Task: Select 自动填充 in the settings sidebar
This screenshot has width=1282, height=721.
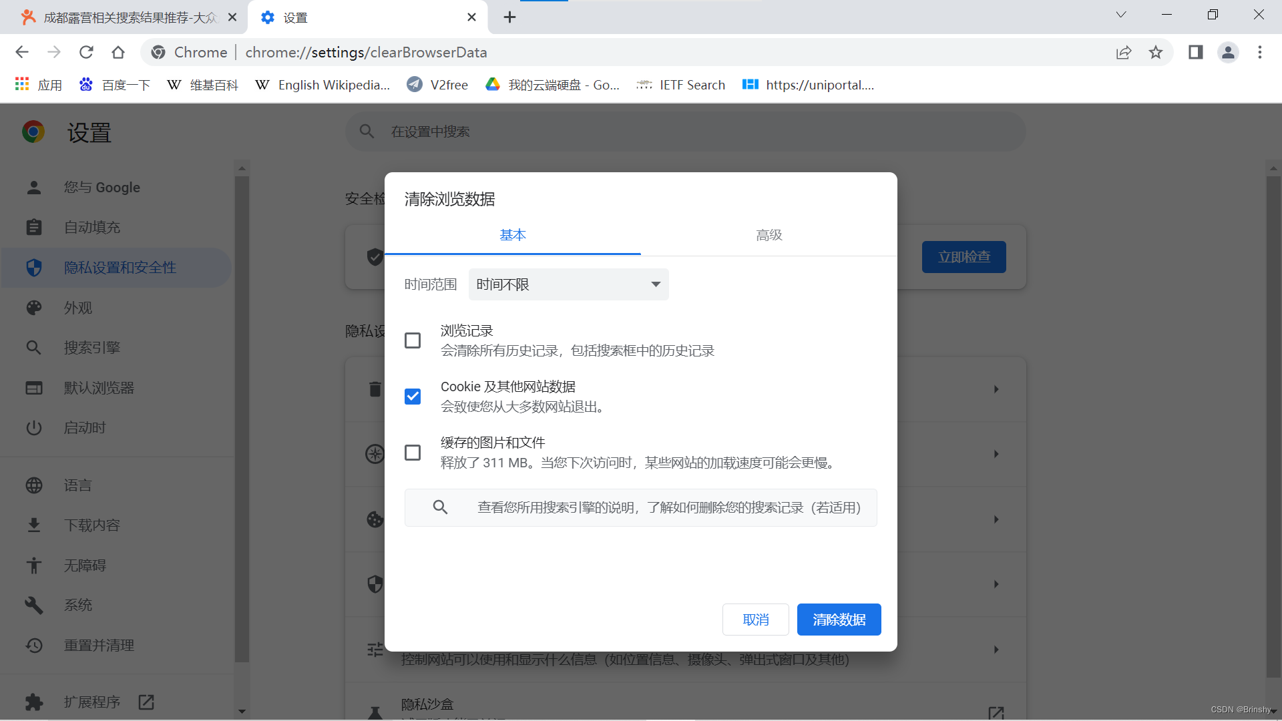Action: point(92,227)
